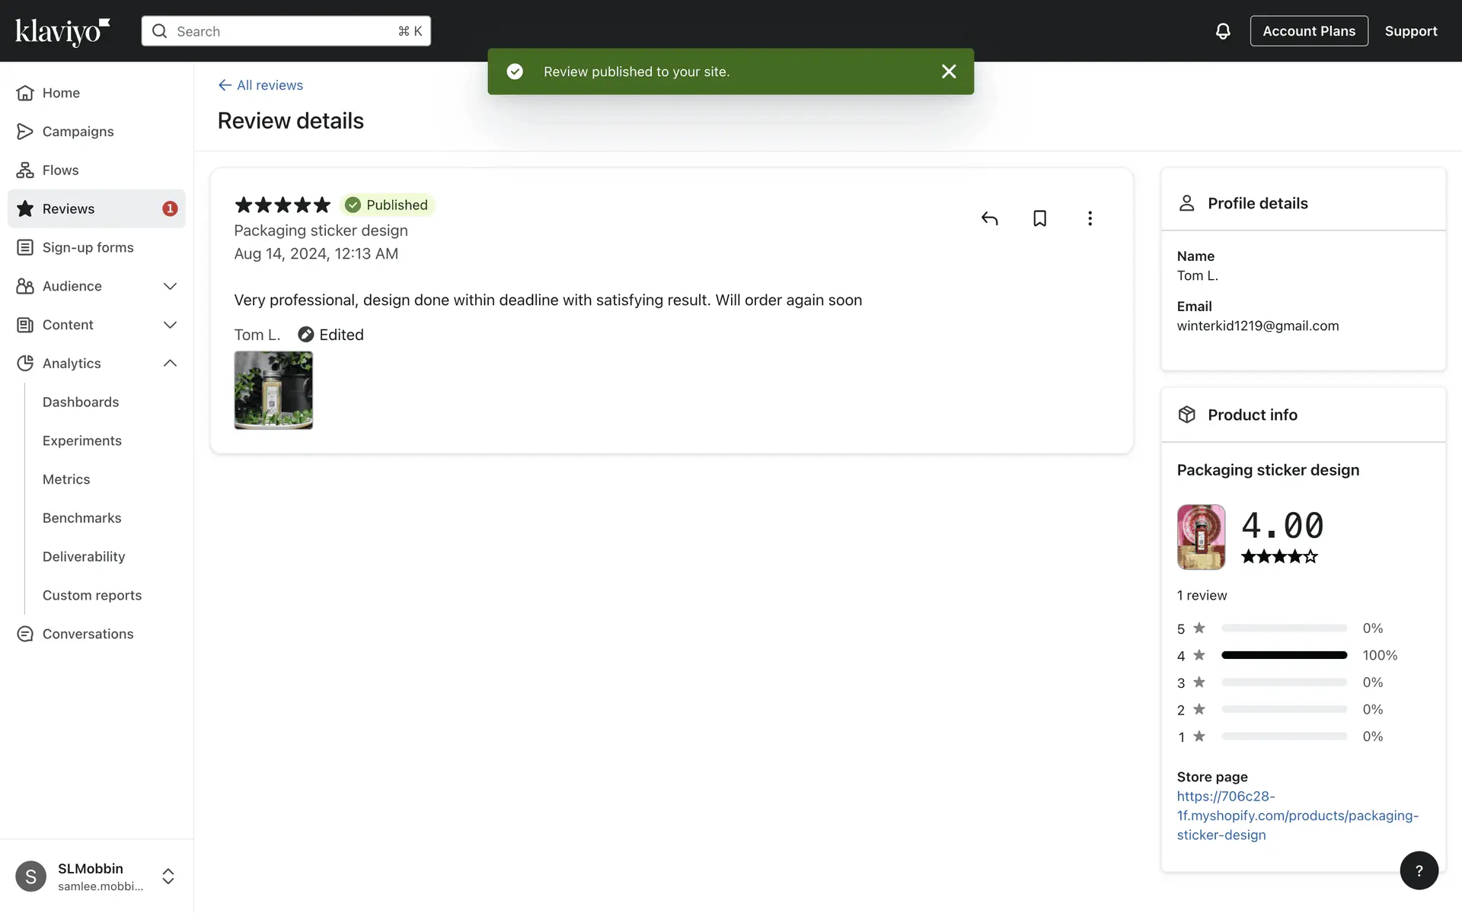1462x913 pixels.
Task: Open notifications bell icon
Action: pos(1222,31)
